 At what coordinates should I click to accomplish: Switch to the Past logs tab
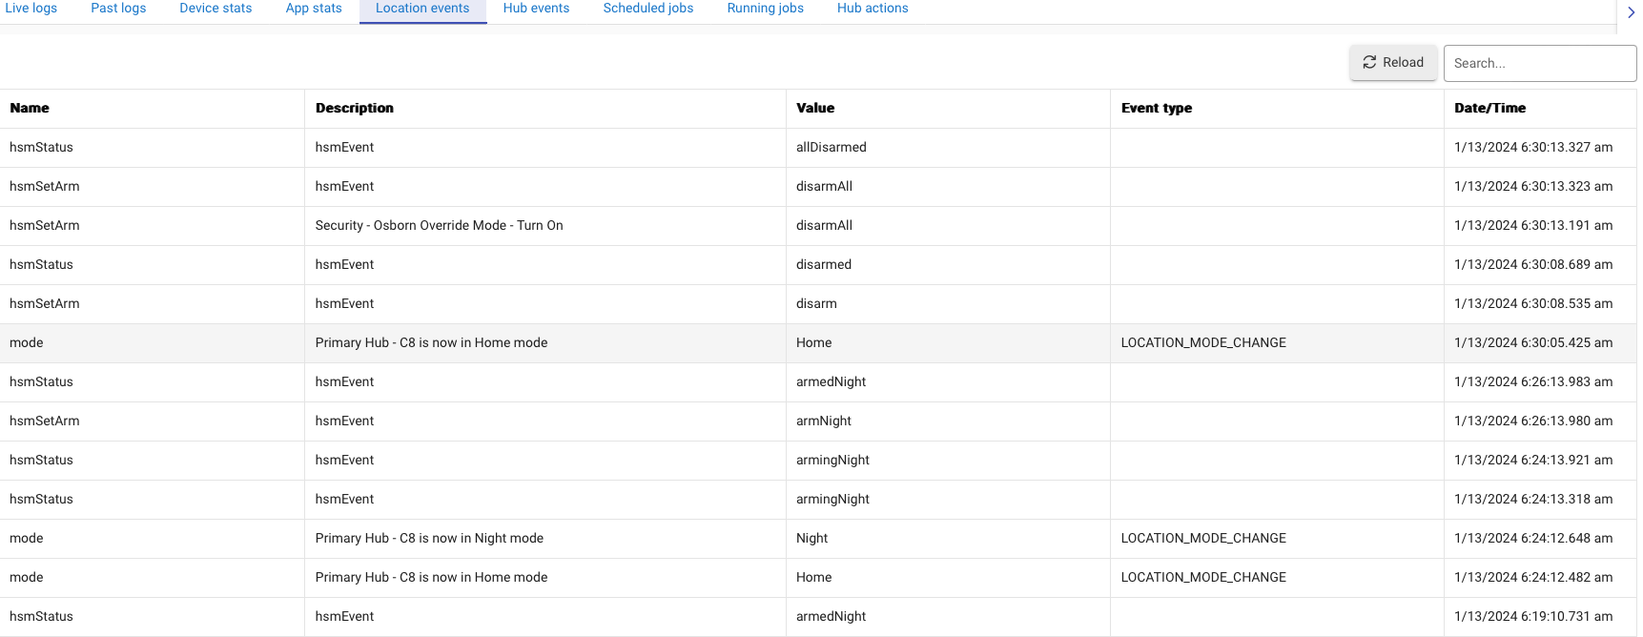118,9
